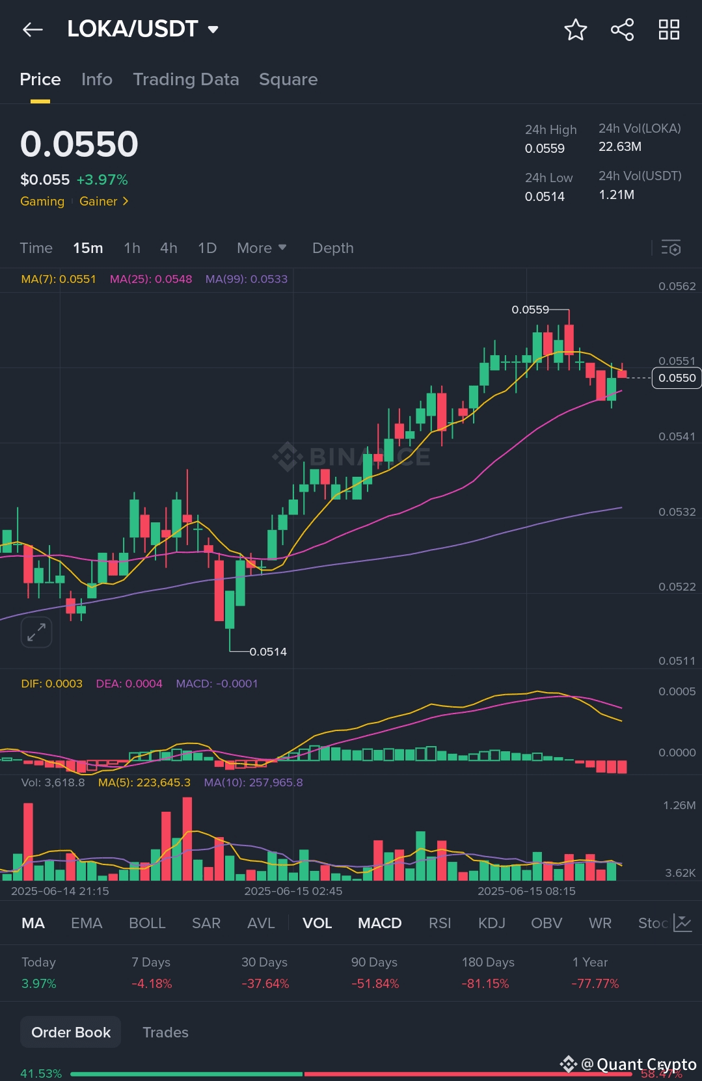702x1081 pixels.
Task: Enable the OBV sub-indicator
Action: point(547,923)
